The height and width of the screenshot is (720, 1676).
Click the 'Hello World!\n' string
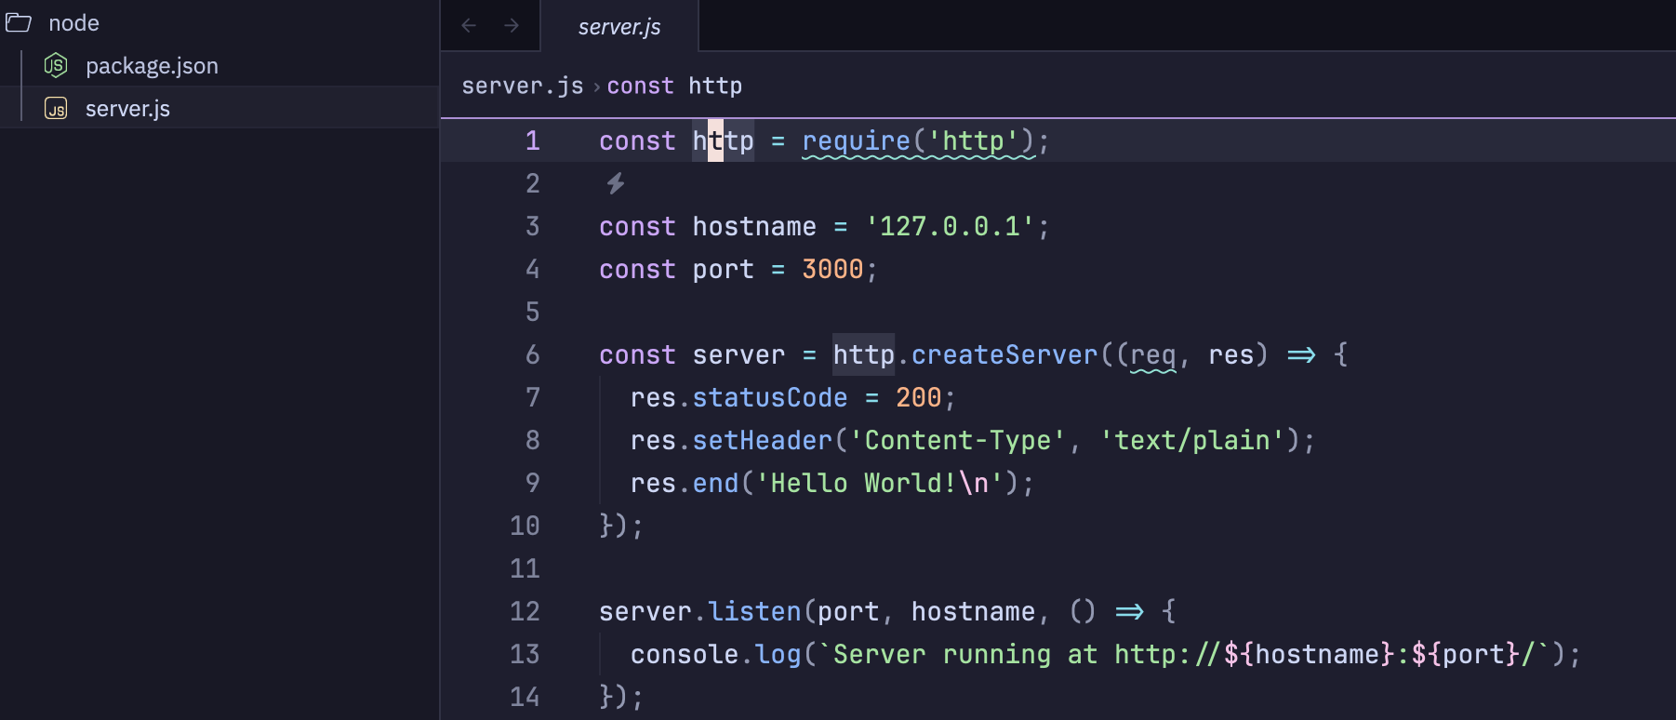tap(880, 483)
